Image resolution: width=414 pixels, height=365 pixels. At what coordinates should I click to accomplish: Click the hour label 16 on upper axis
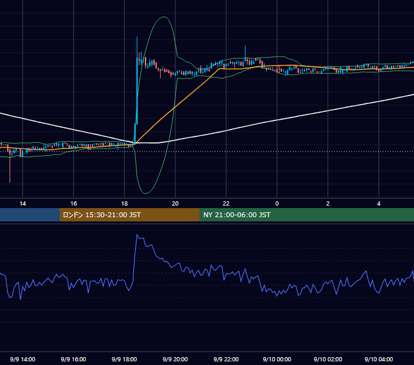pyautogui.click(x=74, y=204)
